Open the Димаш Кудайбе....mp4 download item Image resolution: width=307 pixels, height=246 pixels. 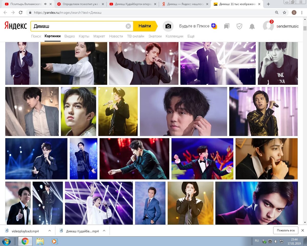click(82, 231)
